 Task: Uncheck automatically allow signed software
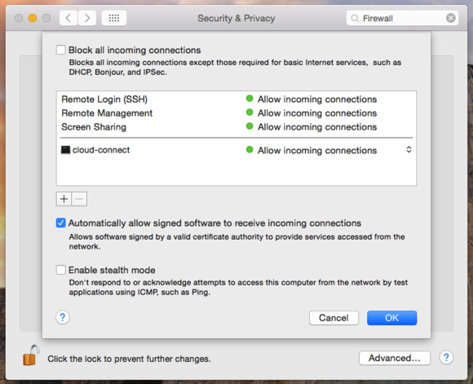tap(60, 223)
